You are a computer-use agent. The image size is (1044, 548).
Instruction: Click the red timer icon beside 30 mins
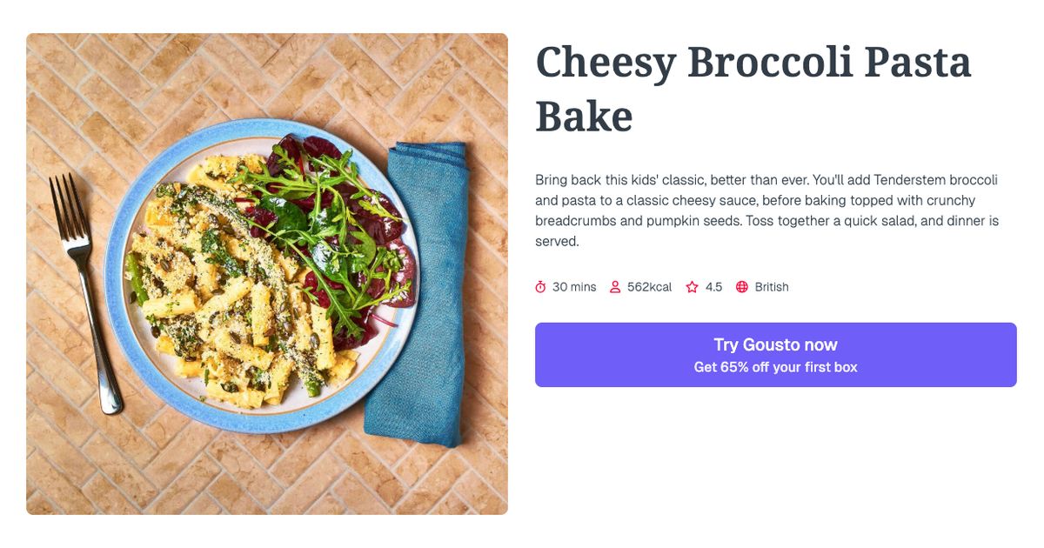click(x=540, y=286)
